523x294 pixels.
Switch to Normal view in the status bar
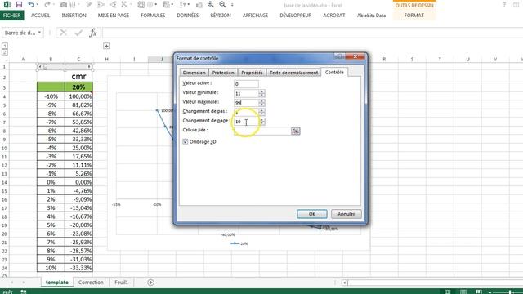(447, 292)
